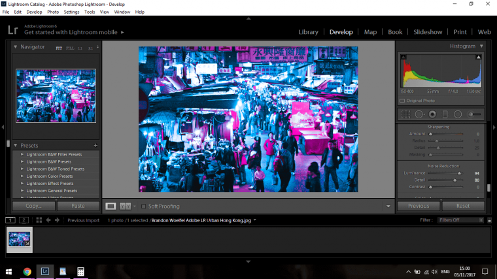This screenshot has width=497, height=279.
Task: Set Navigator zoom to FILL
Action: 70,48
